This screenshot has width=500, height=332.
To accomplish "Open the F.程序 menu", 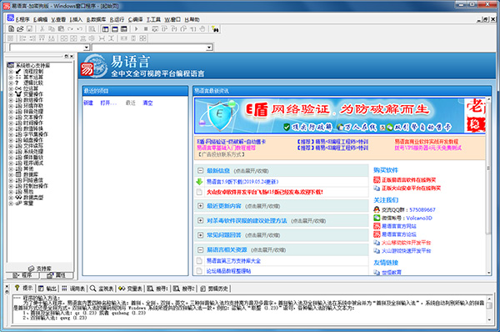I will (x=22, y=19).
